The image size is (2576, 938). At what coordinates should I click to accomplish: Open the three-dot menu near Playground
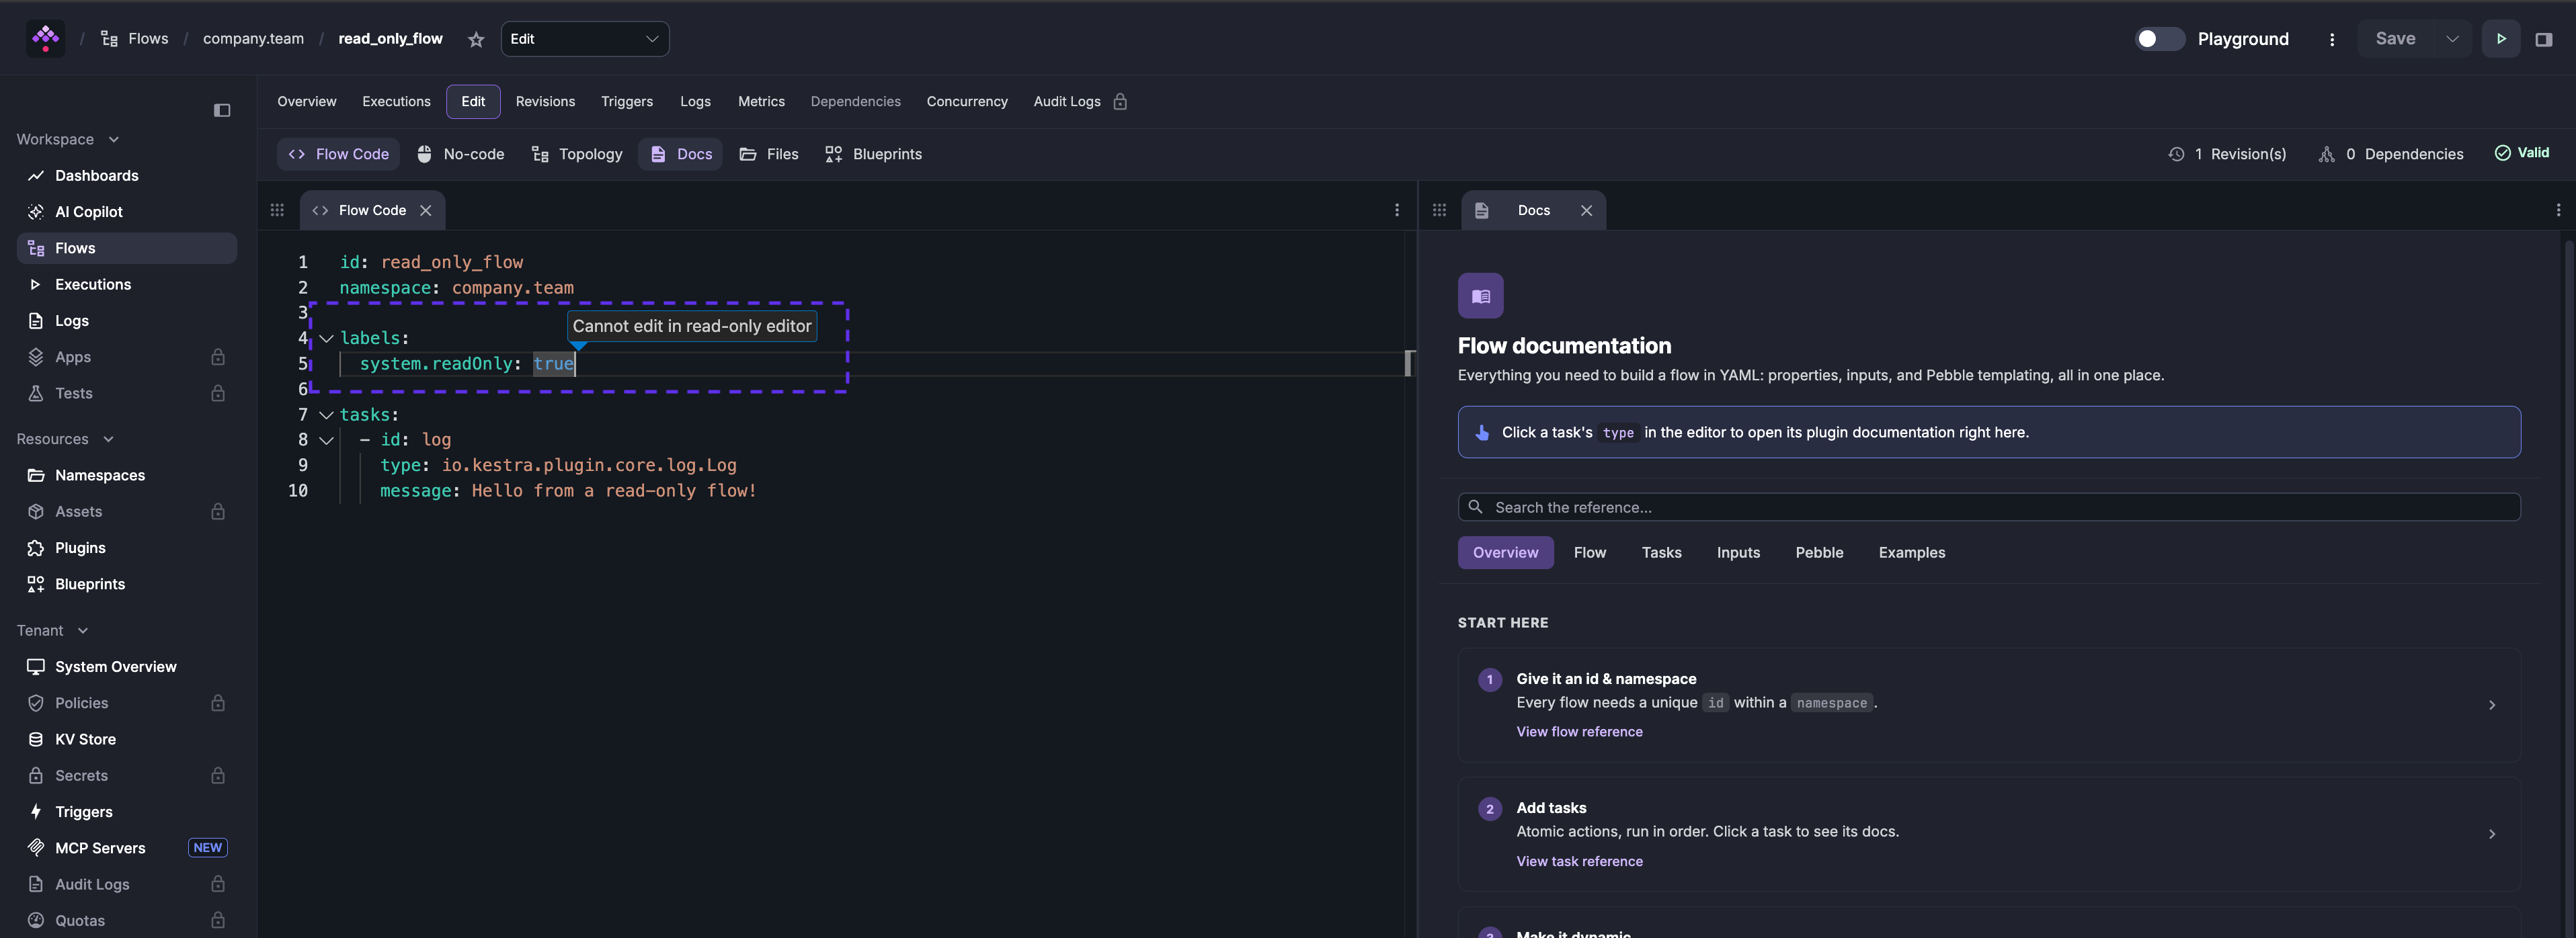2332,39
